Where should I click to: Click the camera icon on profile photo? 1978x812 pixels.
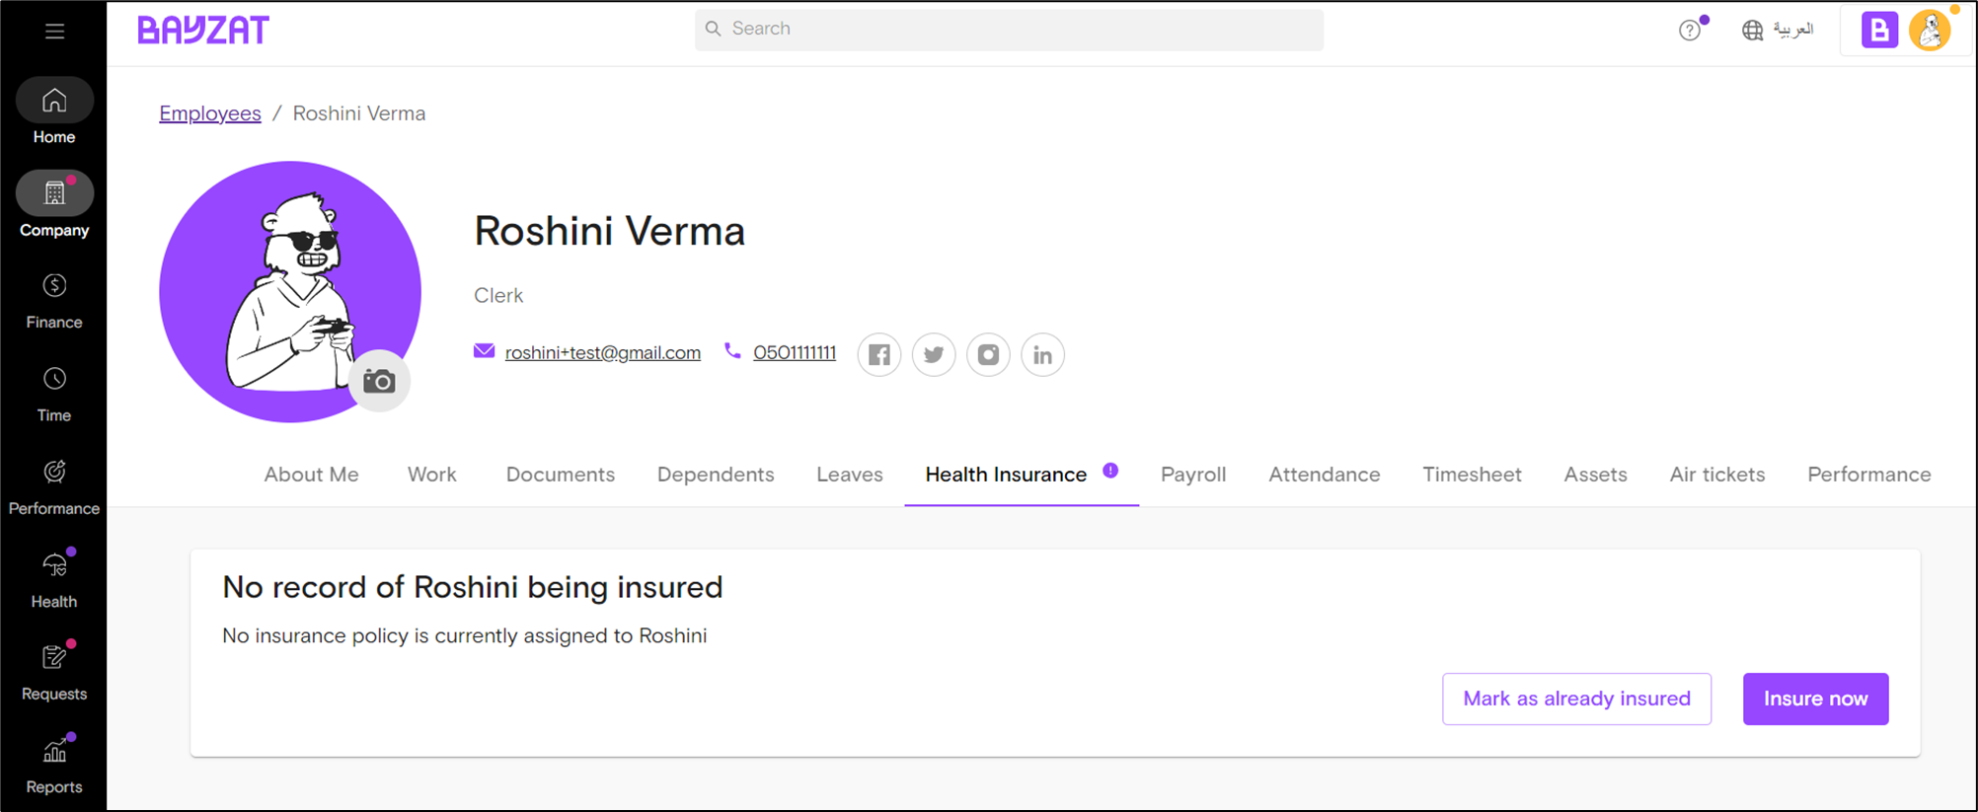click(379, 381)
